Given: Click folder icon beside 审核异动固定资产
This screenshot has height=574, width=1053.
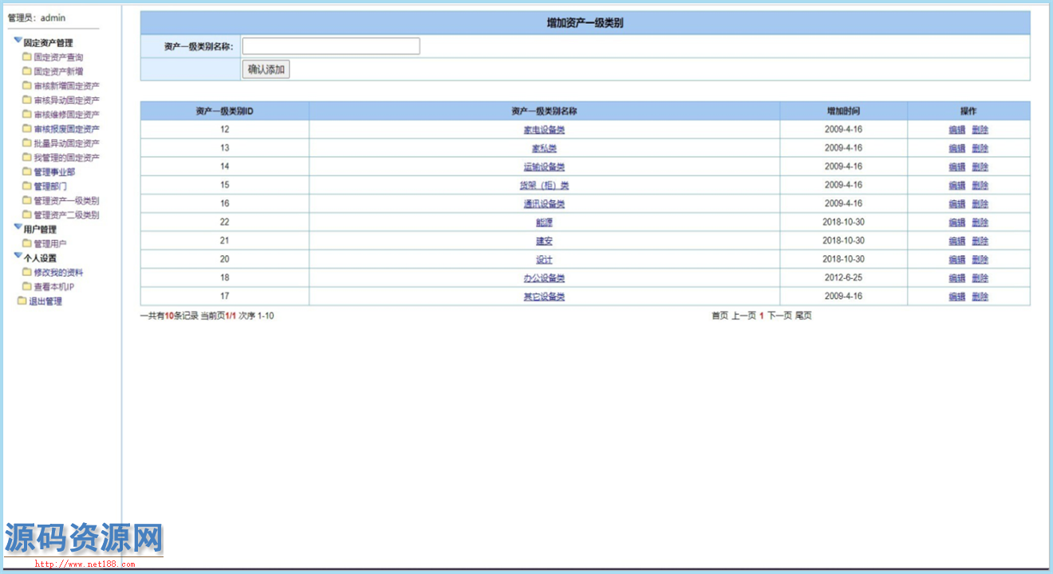Looking at the screenshot, I should point(27,100).
